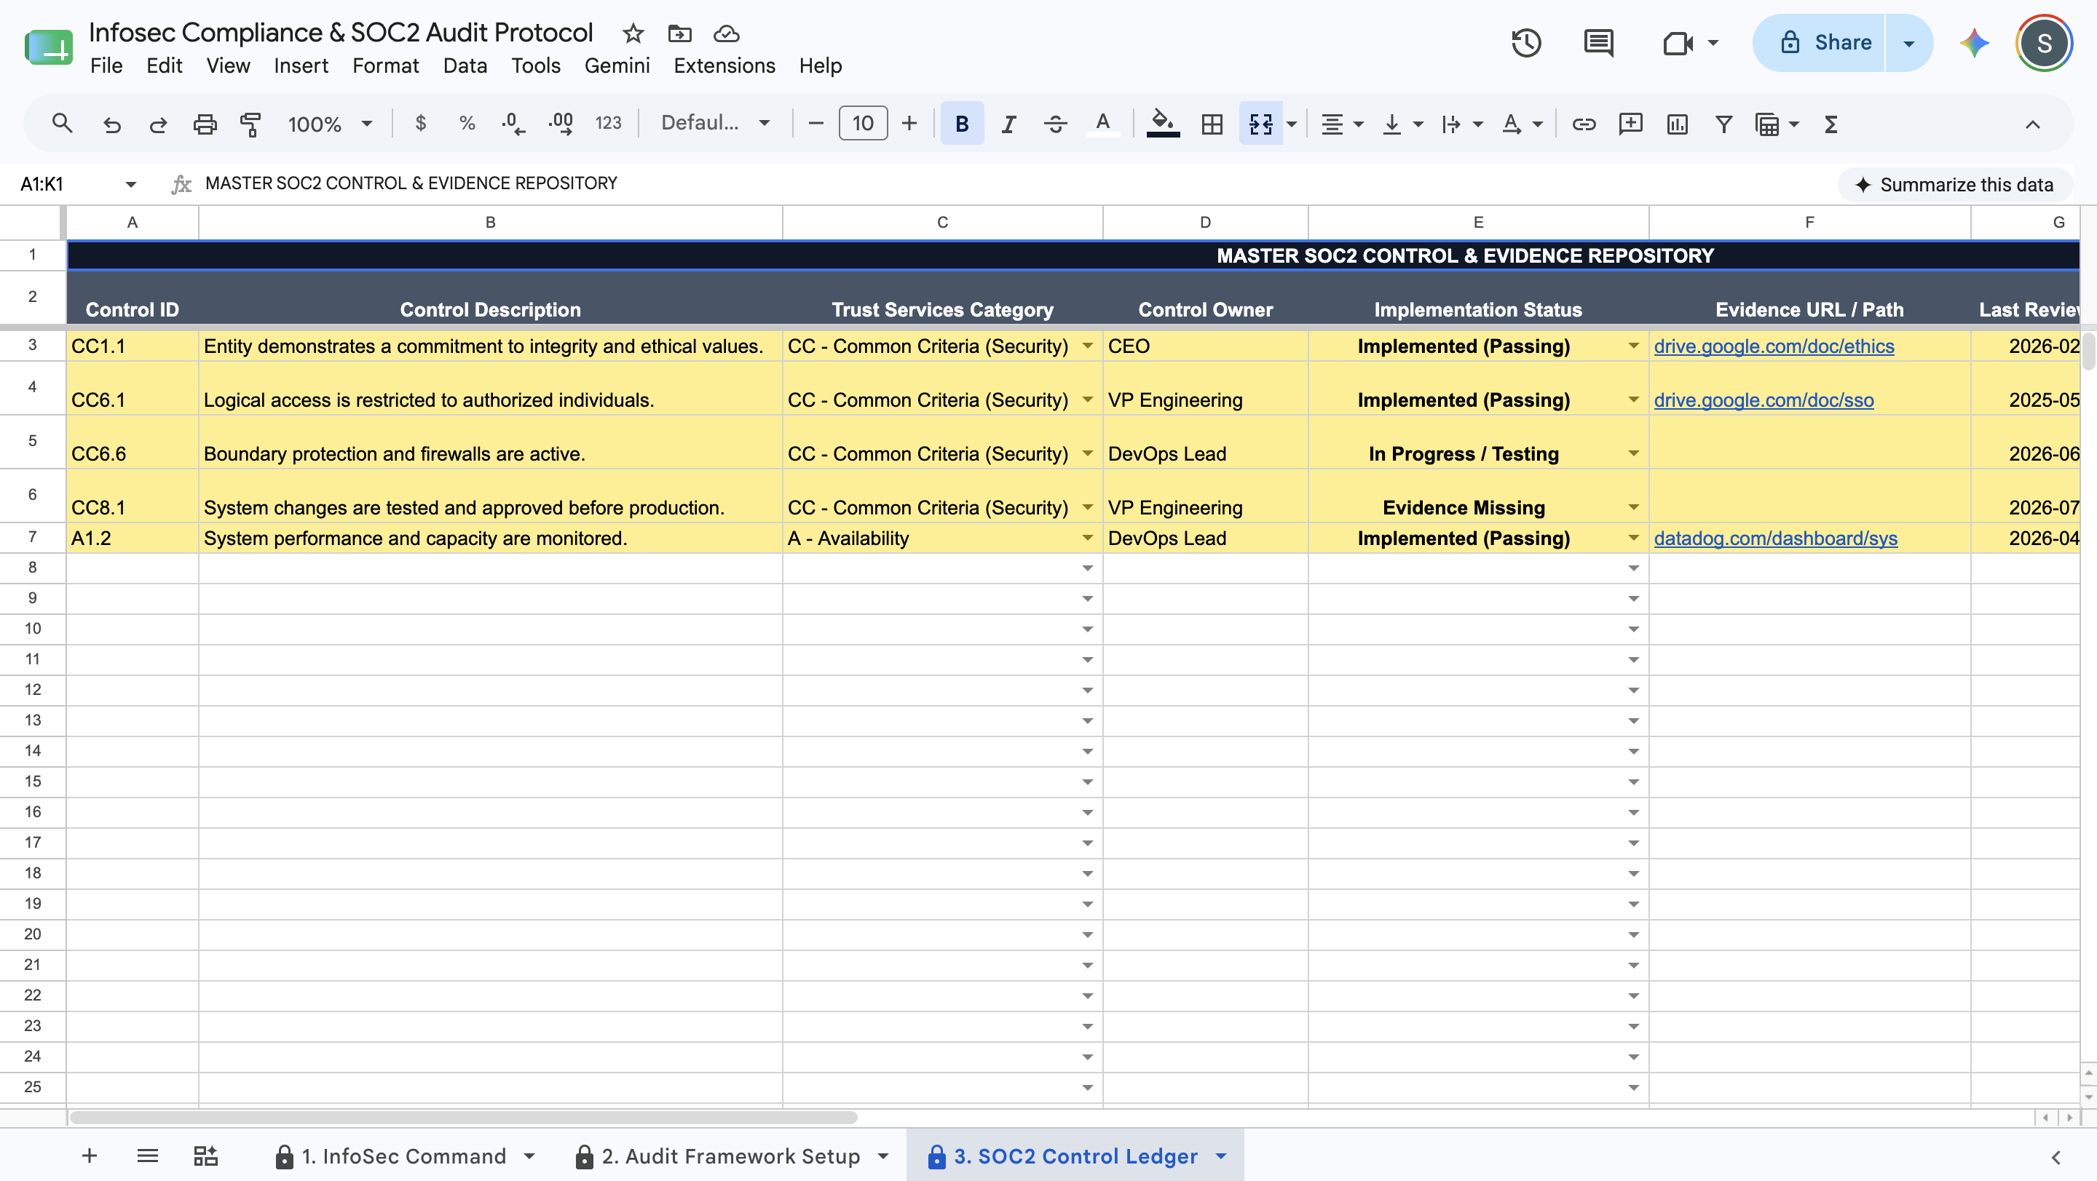Open Gemini sparkle icon
The width and height of the screenshot is (2097, 1181).
click(1975, 42)
